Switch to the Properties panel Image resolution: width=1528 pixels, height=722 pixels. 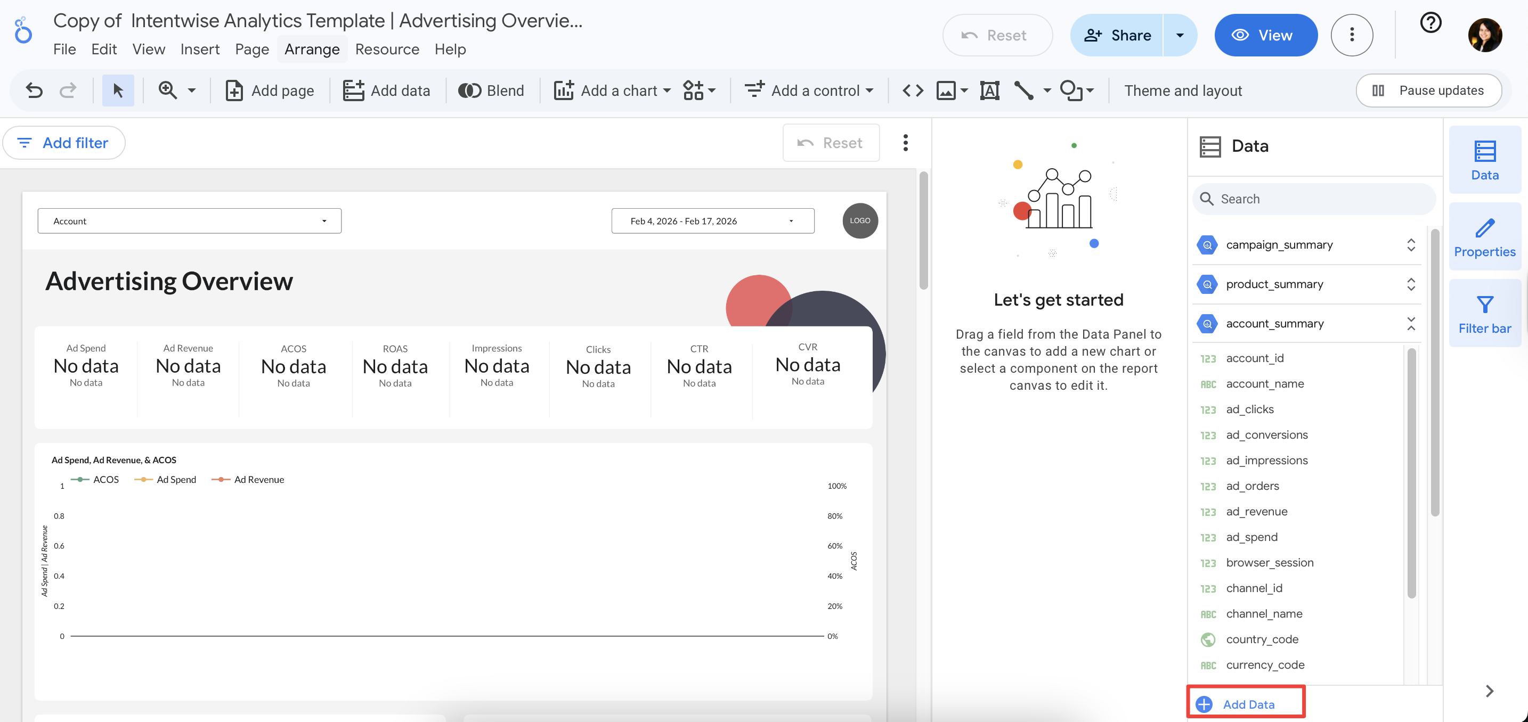1484,237
